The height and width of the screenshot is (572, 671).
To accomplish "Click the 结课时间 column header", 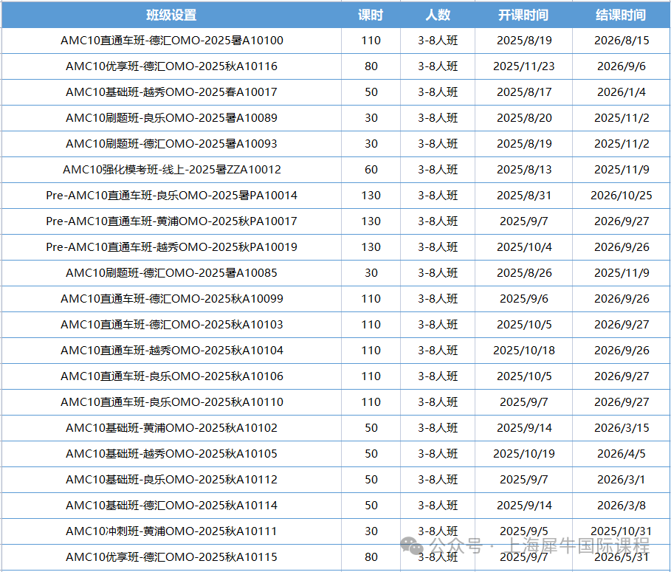I will (x=621, y=15).
